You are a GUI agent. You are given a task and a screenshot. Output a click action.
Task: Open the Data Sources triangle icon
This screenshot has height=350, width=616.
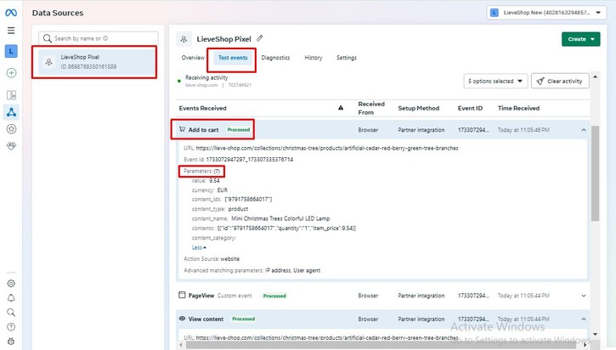[11, 112]
